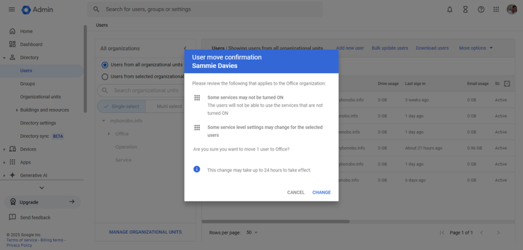
Task: Click the services grid icon beside 'turned ON'
Action: 197,97
